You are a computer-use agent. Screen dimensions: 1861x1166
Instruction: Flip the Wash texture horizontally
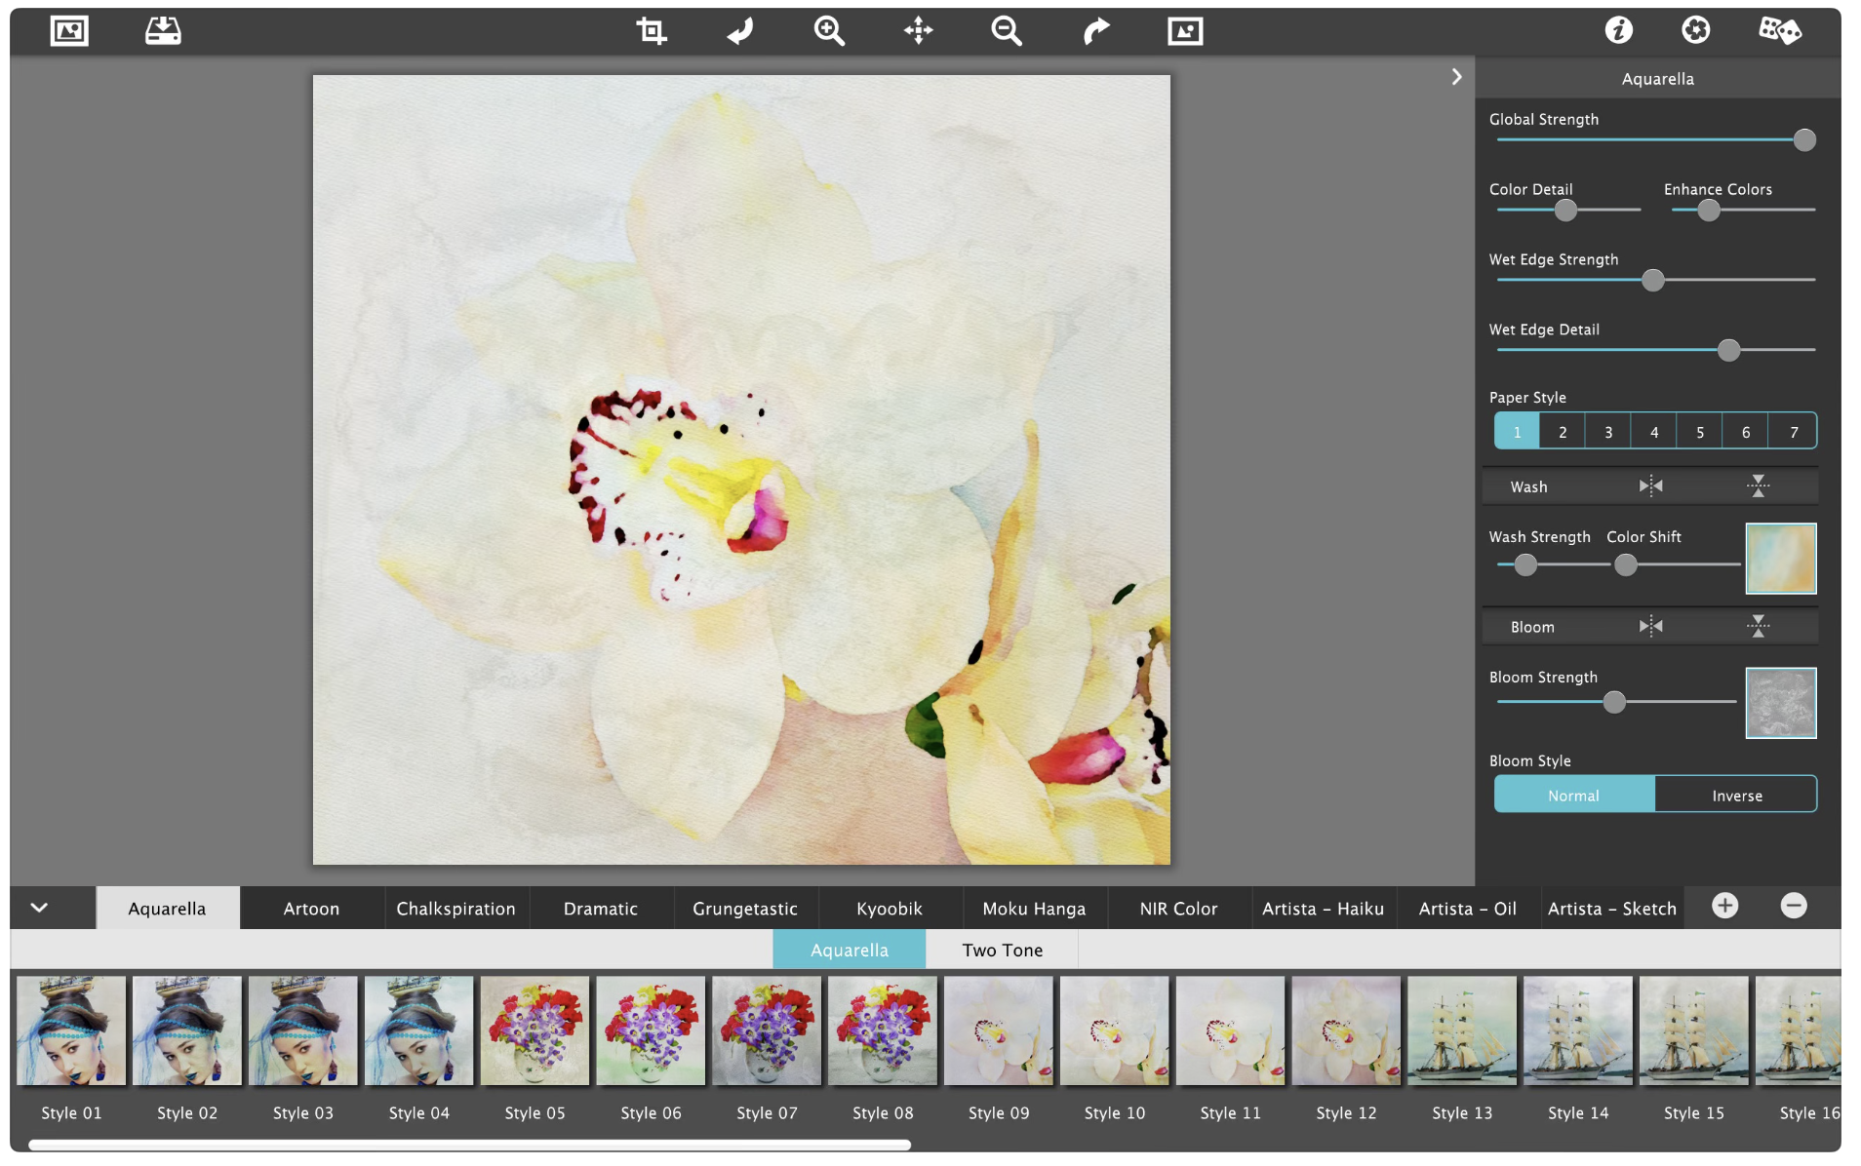[1650, 486]
